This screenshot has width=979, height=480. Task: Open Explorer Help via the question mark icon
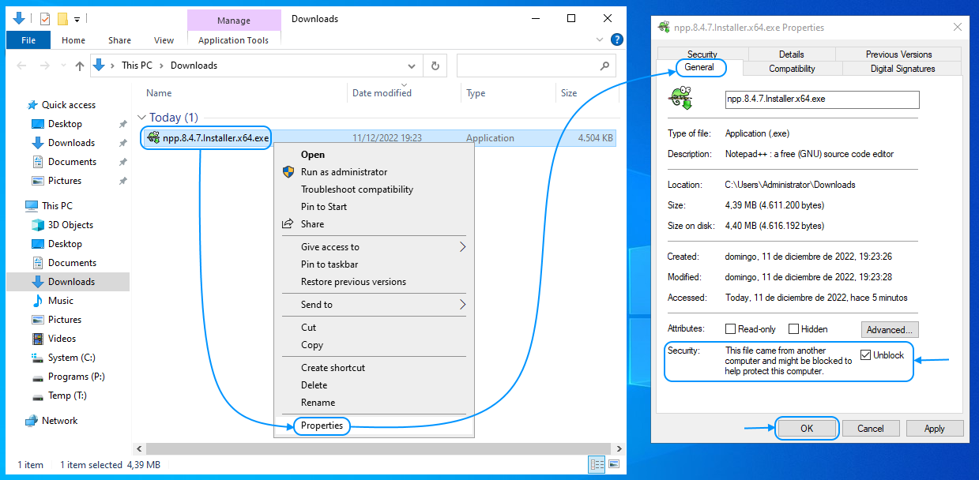617,39
